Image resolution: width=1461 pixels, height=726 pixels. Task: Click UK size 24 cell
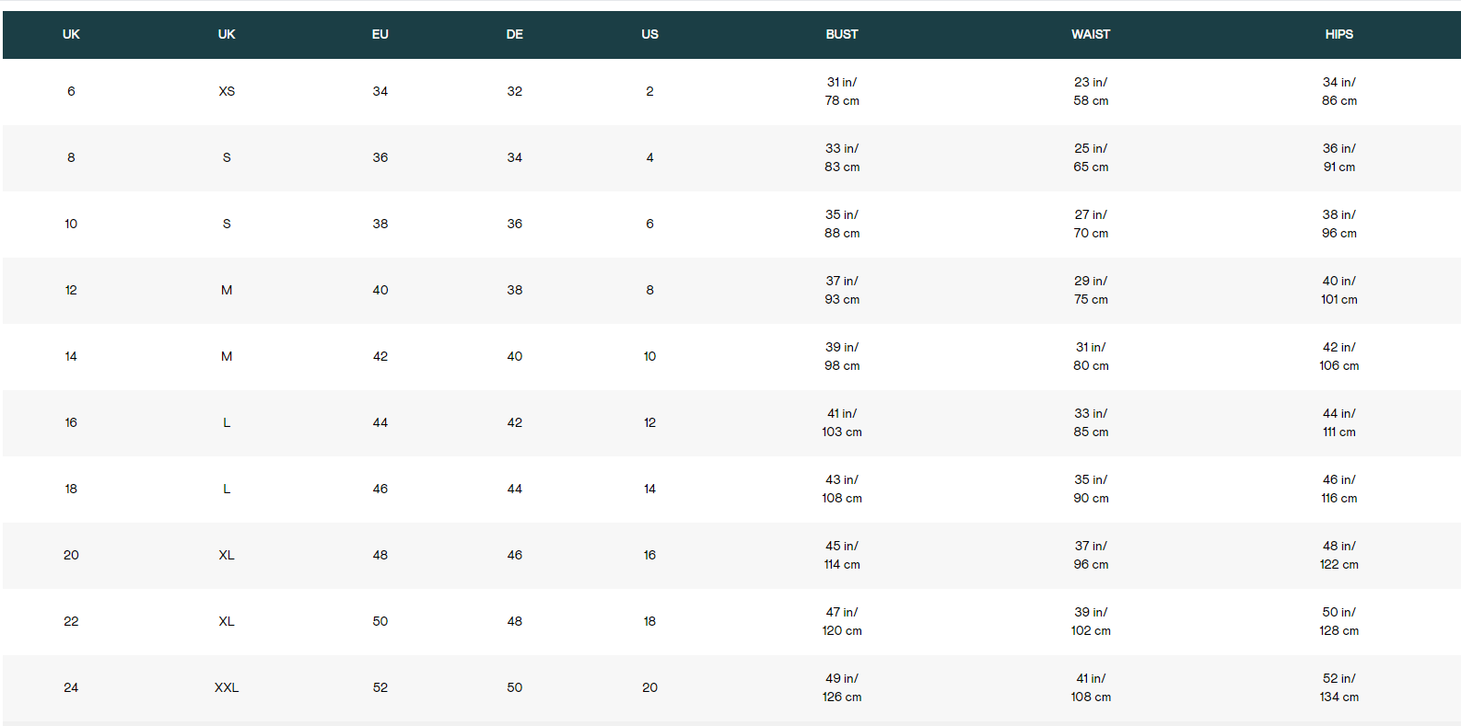point(71,687)
